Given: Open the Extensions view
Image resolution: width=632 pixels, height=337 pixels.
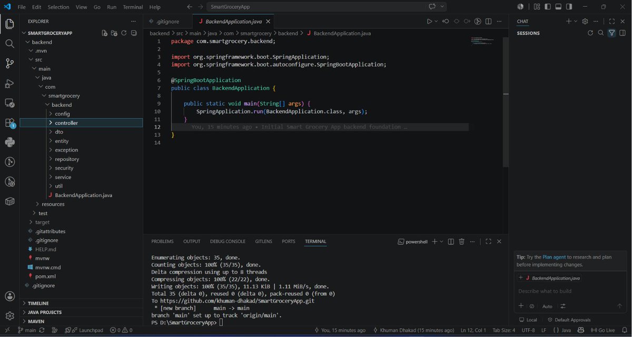Looking at the screenshot, I should [x=9, y=123].
